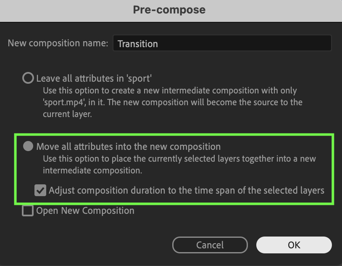This screenshot has width=342, height=266.
Task: Click the 'Leave all attributes in sport' label text
Action: click(x=94, y=78)
